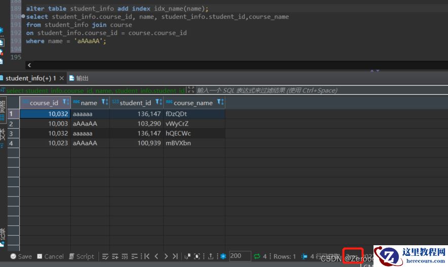Switch to the 输出 output tab
Viewport: 448px width, 267px height.
79,78
